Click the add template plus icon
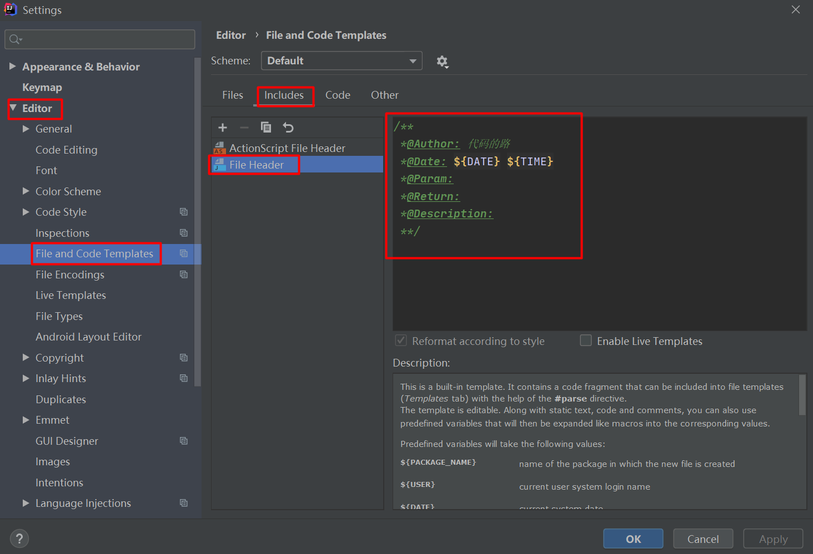813x554 pixels. click(x=223, y=128)
